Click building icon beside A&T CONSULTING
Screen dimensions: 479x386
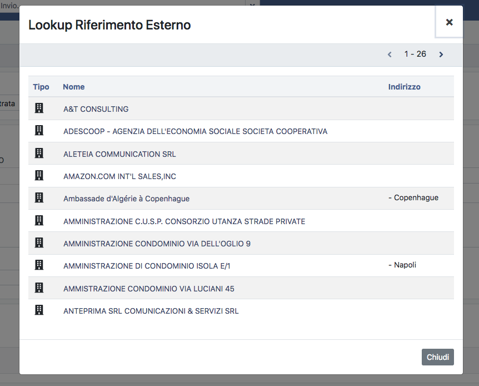(x=39, y=108)
